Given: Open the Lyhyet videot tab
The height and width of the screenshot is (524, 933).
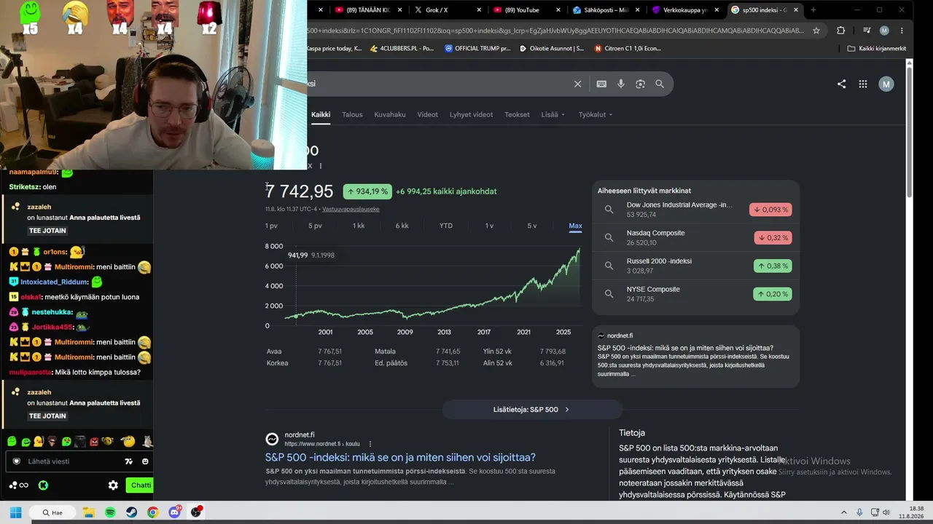Looking at the screenshot, I should pos(471,114).
